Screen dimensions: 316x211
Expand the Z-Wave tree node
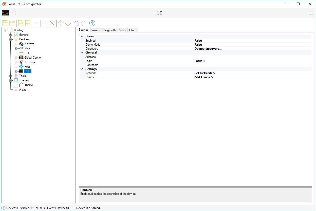[16, 44]
